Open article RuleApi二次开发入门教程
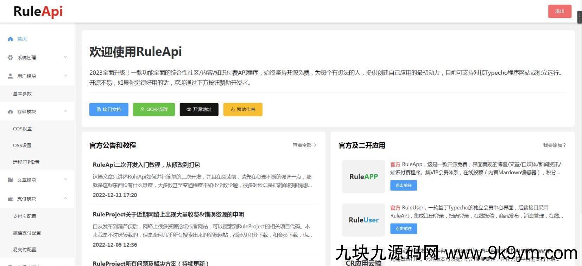The height and width of the screenshot is (266, 582). click(x=146, y=165)
